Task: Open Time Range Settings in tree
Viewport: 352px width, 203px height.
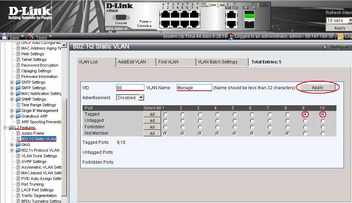Action: pos(39,105)
